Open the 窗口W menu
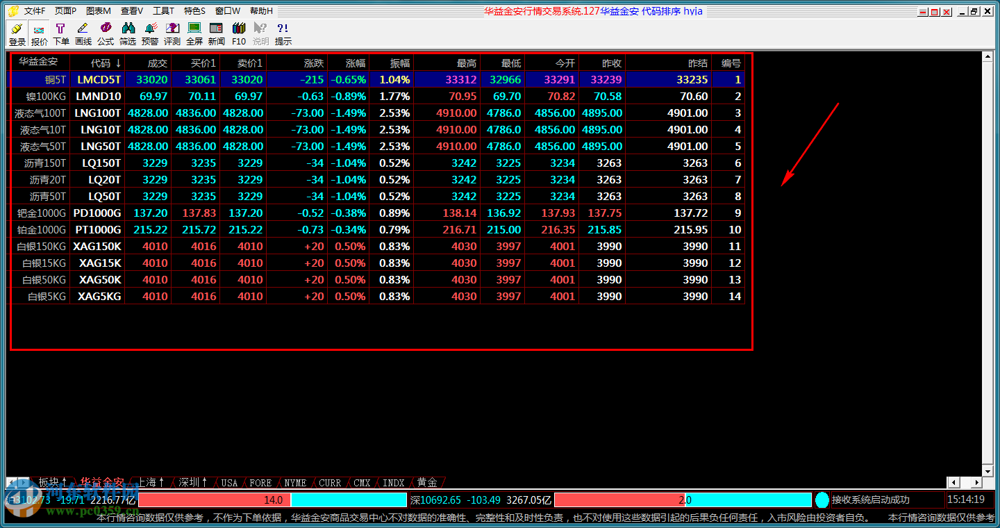 (x=228, y=11)
